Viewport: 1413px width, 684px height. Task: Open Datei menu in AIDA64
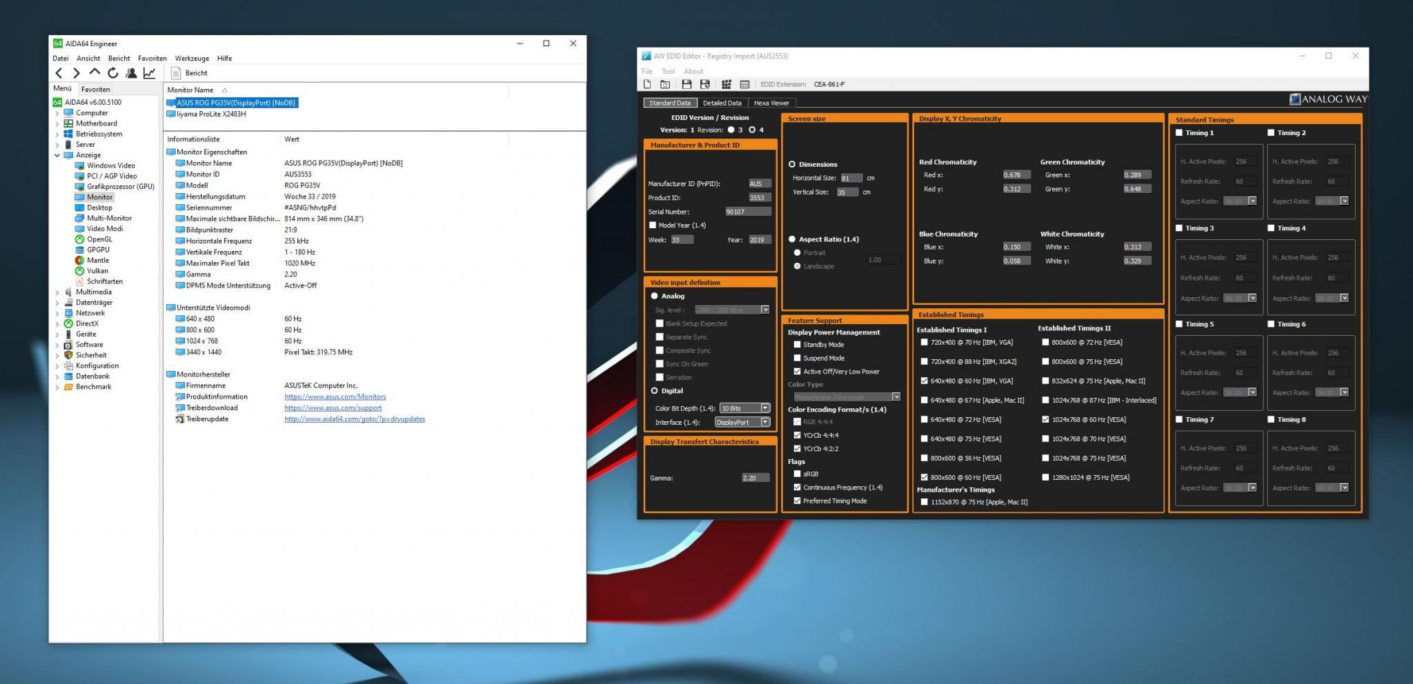(61, 59)
